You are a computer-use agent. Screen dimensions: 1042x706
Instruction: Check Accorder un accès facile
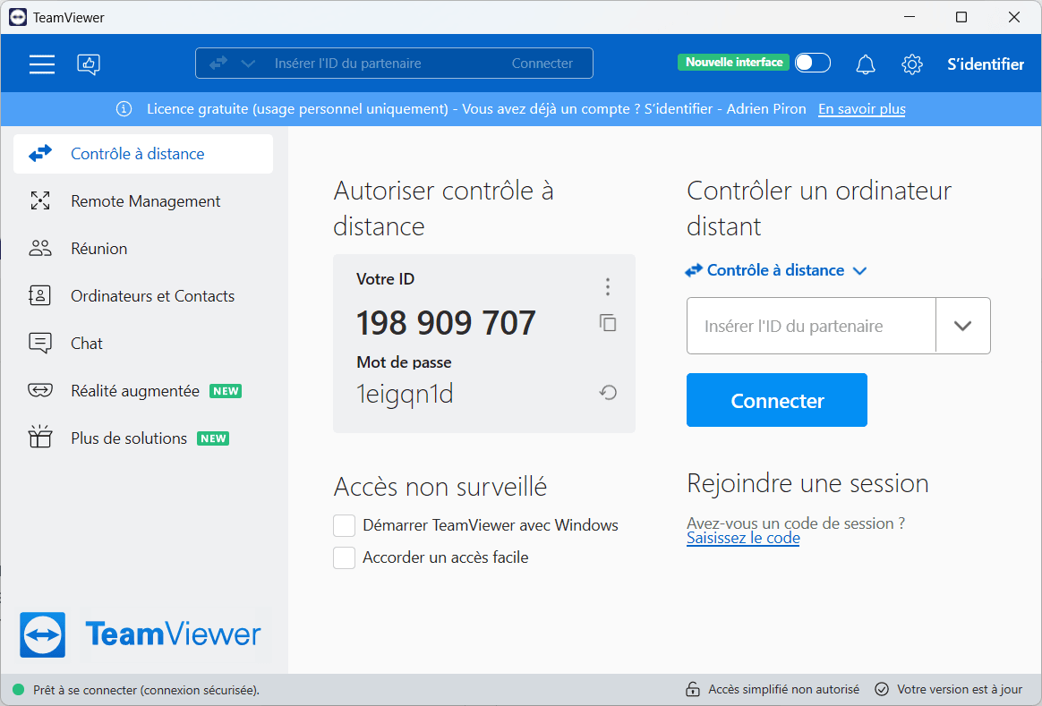pyautogui.click(x=345, y=557)
